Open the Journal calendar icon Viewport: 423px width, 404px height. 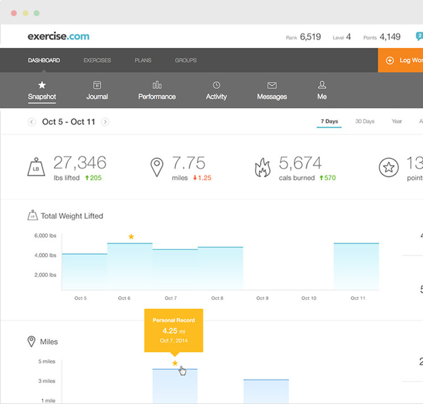click(97, 85)
